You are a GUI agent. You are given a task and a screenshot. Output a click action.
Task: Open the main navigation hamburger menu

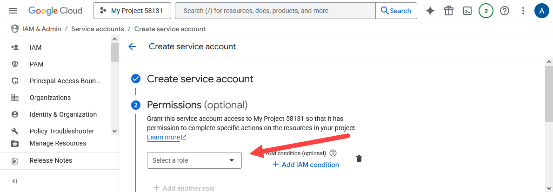coord(13,11)
